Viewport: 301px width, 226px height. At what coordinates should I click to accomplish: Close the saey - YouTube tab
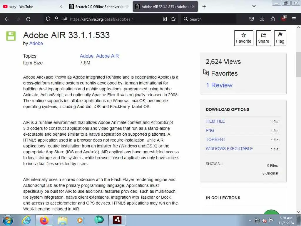click(x=61, y=6)
